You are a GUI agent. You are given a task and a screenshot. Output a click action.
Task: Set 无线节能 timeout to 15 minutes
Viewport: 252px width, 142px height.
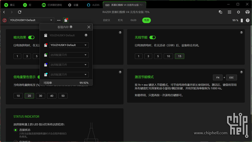coord(179,56)
